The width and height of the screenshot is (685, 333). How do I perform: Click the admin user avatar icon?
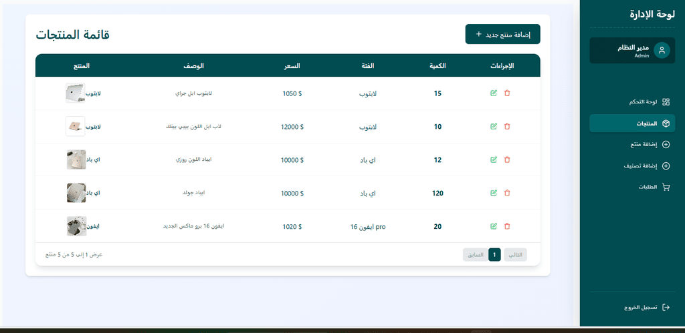(662, 50)
